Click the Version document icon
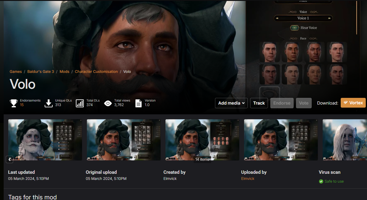The image size is (367, 200). [x=139, y=103]
